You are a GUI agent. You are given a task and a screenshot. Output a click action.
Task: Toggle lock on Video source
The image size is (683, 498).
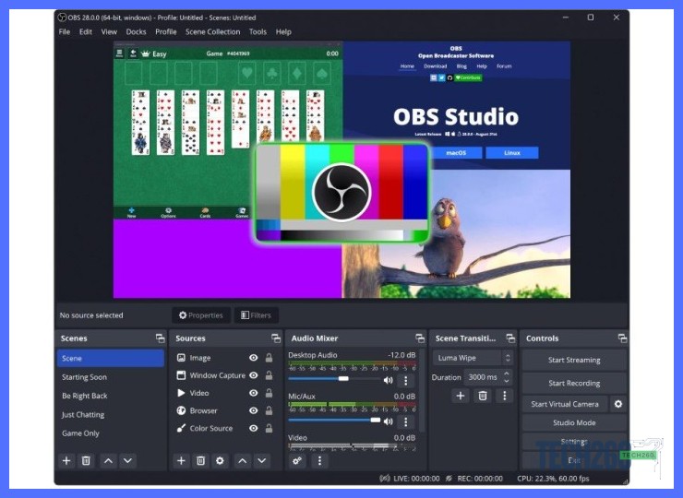point(270,393)
